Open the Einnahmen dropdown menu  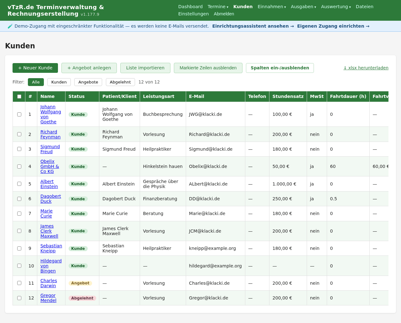tap(272, 7)
